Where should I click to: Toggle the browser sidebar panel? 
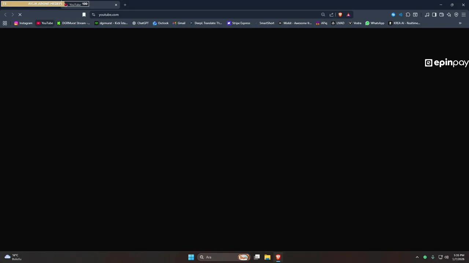[x=434, y=15]
